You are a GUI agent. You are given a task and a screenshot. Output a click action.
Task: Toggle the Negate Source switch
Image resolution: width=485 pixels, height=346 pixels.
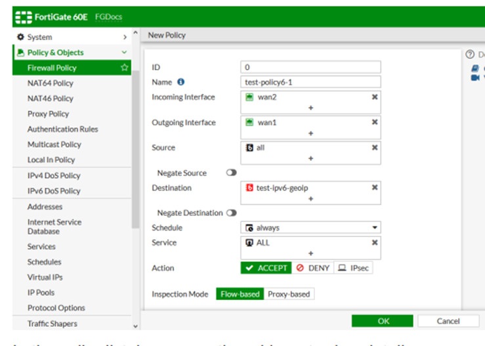231,173
